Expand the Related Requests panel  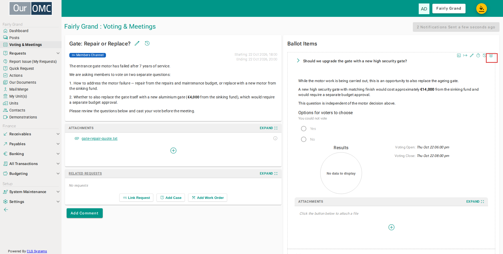[269, 174]
